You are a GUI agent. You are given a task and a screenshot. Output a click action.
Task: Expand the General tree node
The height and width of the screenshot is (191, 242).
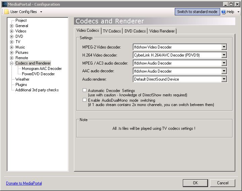11,26
